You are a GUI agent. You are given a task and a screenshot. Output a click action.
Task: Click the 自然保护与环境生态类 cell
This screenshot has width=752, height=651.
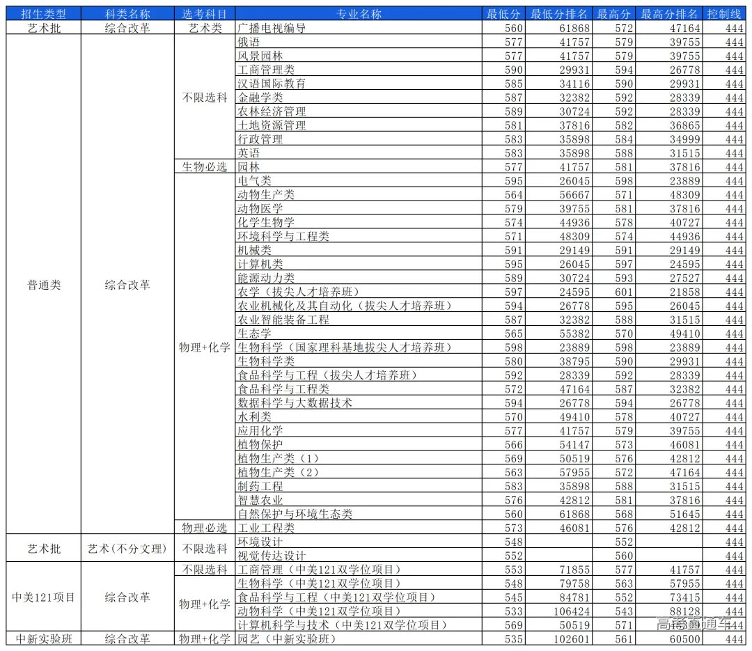pos(295,515)
